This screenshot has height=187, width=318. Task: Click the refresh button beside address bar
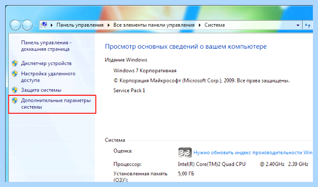point(307,25)
